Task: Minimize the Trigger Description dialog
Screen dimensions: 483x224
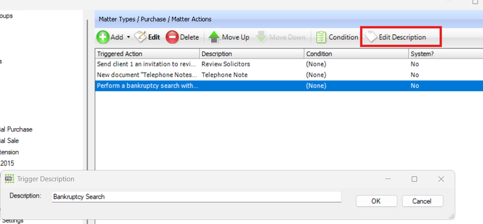Action: (388, 179)
